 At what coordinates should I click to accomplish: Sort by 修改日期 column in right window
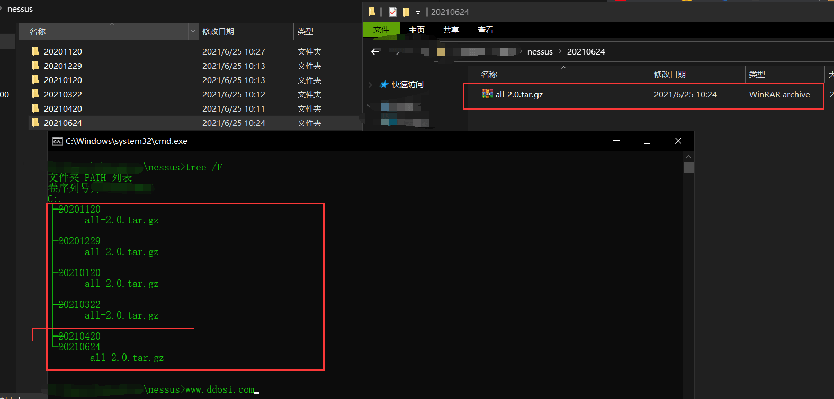pos(670,74)
